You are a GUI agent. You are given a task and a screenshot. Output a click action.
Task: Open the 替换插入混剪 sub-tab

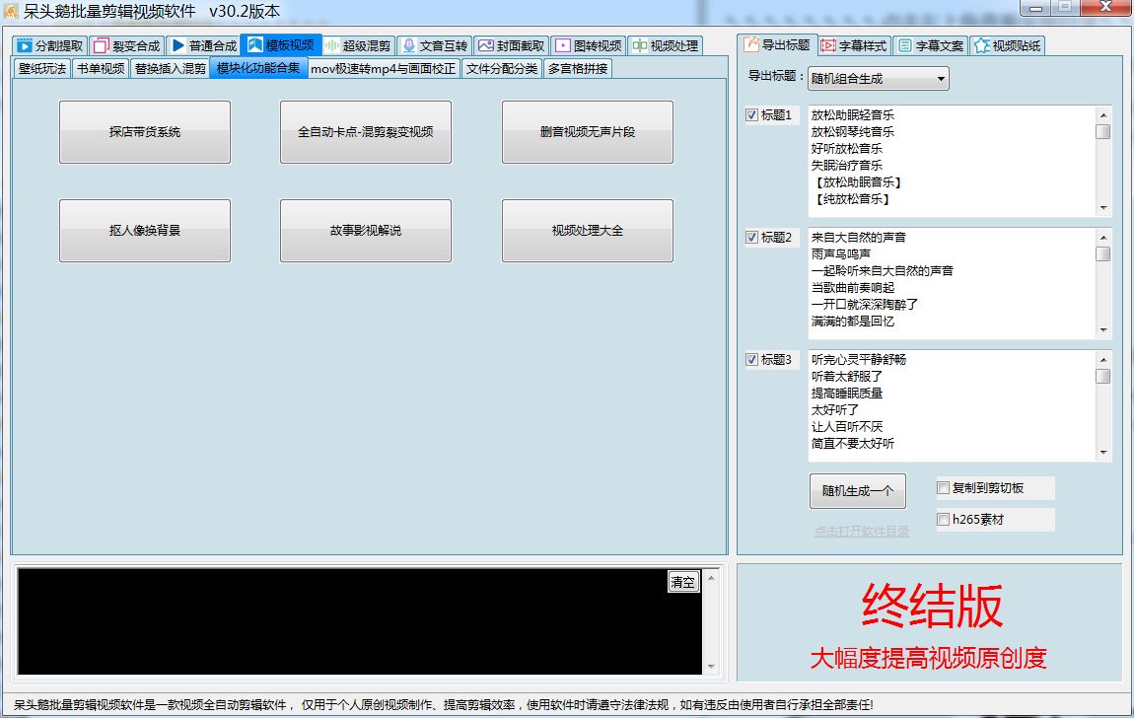point(170,69)
